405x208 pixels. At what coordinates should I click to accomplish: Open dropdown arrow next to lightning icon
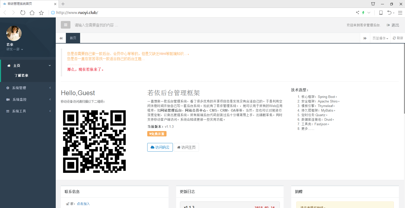tap(369, 13)
